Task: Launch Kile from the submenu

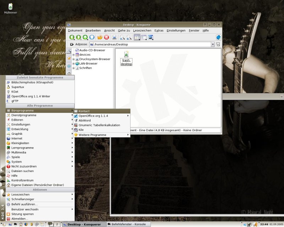Action: (x=102, y=130)
